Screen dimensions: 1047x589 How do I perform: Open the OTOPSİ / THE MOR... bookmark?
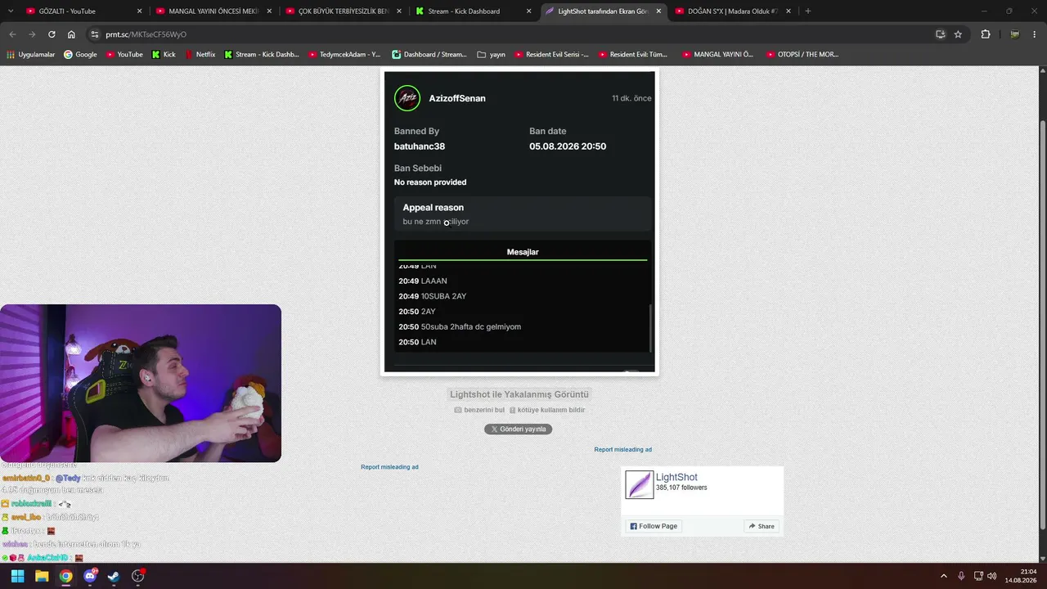802,55
